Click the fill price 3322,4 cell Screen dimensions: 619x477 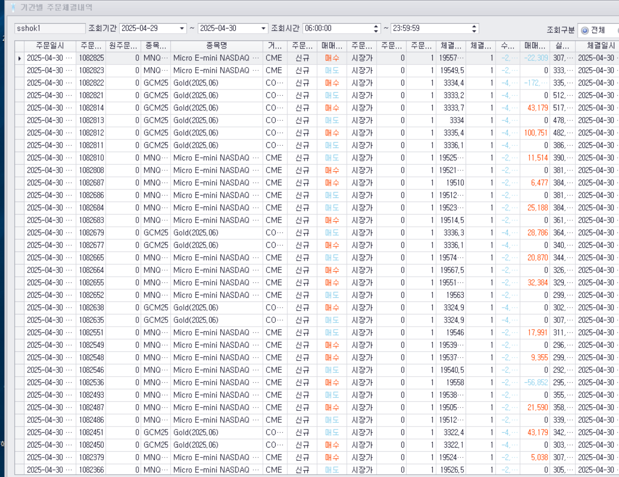pyautogui.click(x=451, y=432)
